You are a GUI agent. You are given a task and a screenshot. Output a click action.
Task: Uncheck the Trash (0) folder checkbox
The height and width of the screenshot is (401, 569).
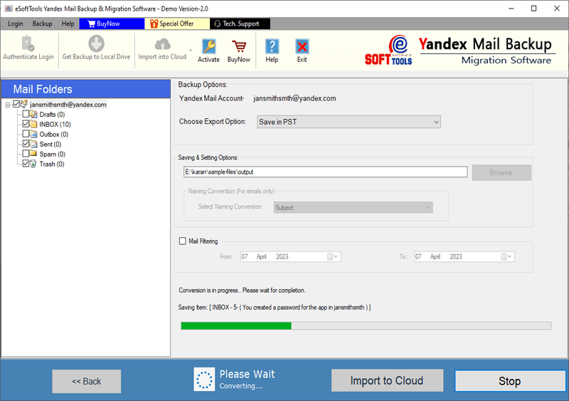[x=26, y=164]
